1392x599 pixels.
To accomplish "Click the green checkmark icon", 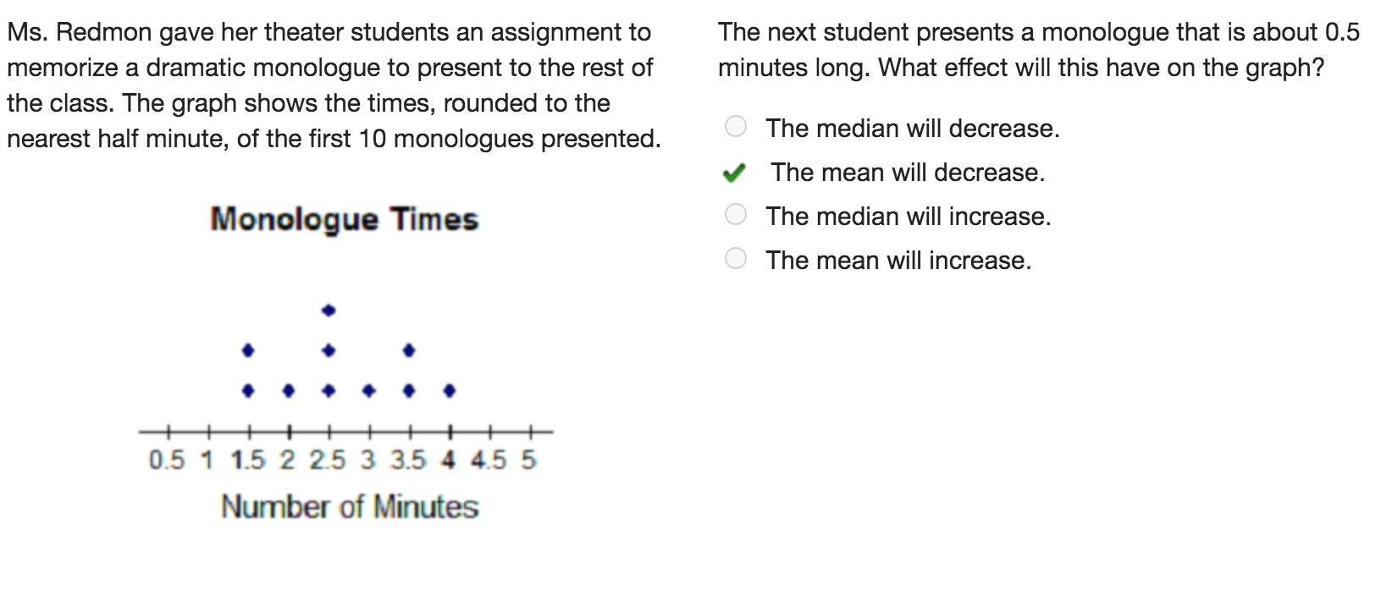I will point(734,173).
